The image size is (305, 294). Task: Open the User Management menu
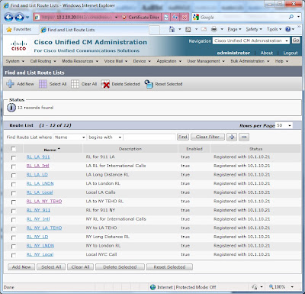click(x=206, y=61)
